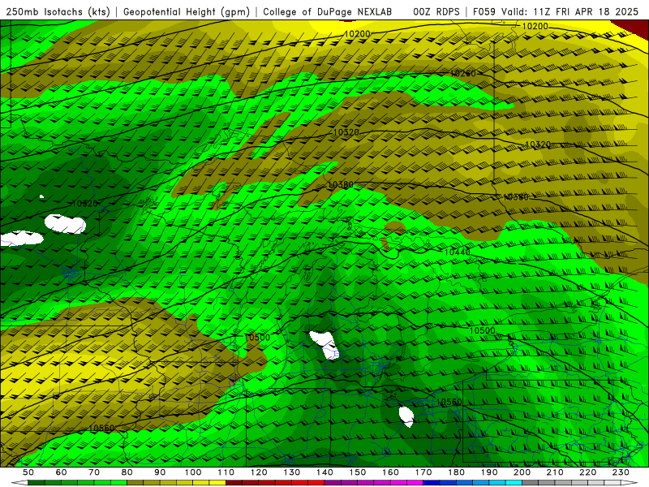This screenshot has height=487, width=649.
Task: Click the 50 label on the color scale
Action: click(28, 472)
